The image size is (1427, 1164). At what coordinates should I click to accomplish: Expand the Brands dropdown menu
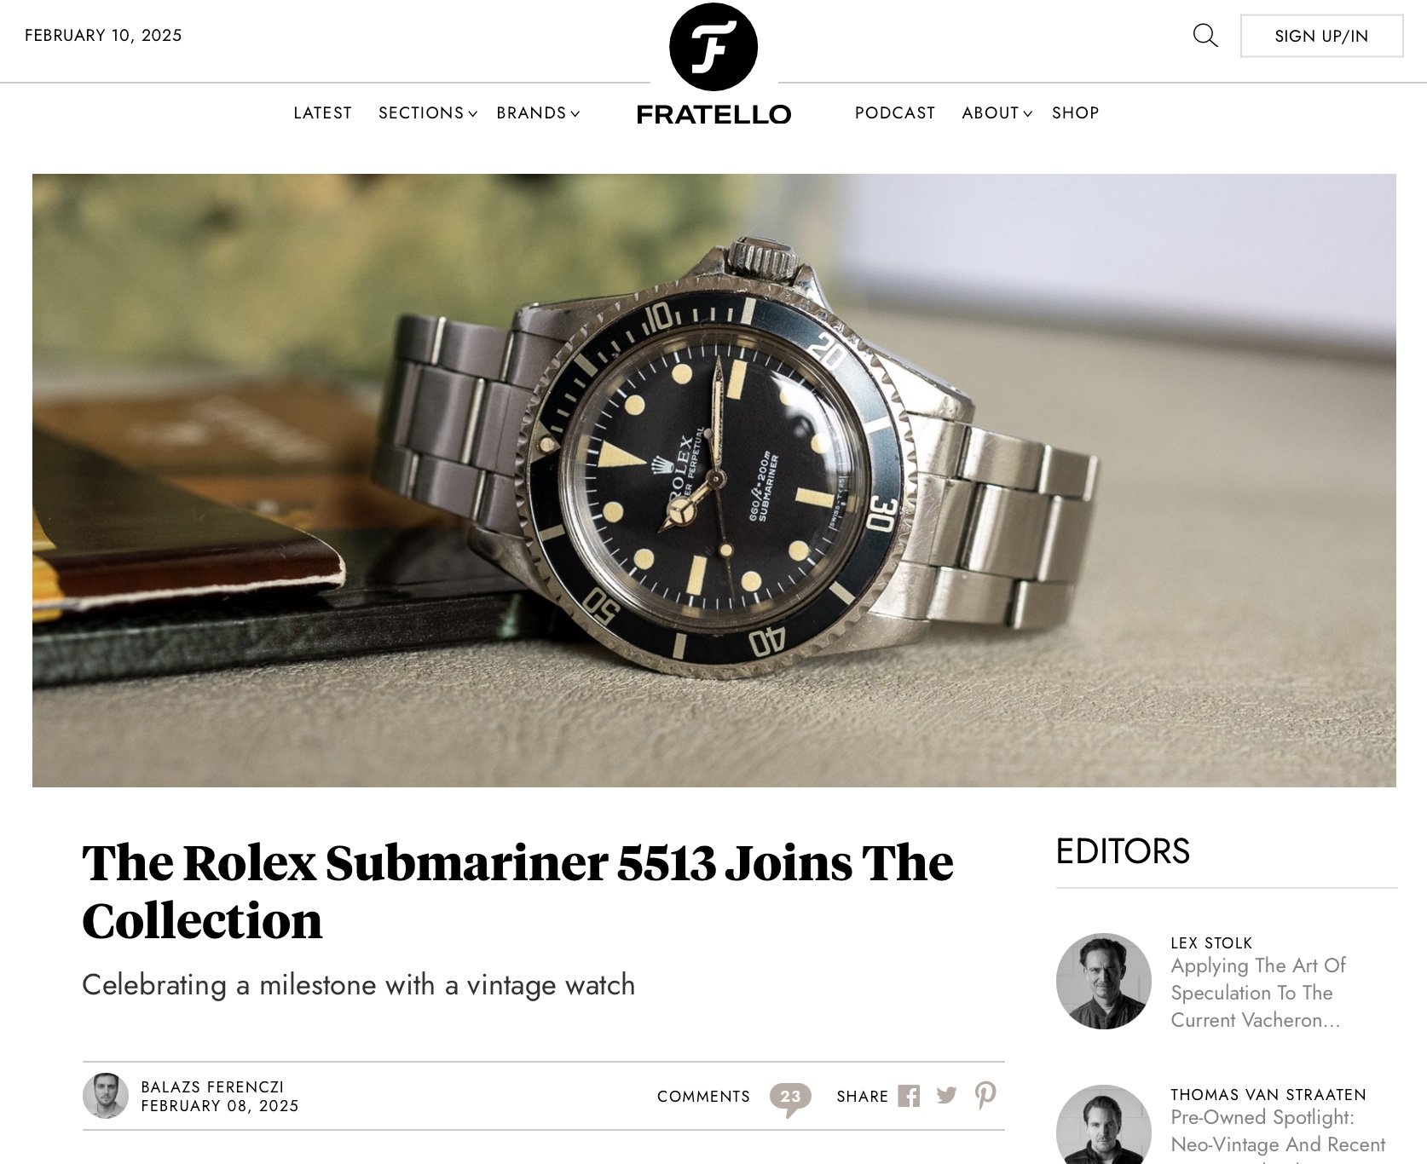coord(538,113)
